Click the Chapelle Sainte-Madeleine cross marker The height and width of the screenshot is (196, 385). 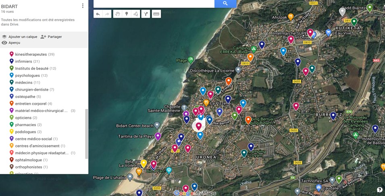(x=184, y=107)
